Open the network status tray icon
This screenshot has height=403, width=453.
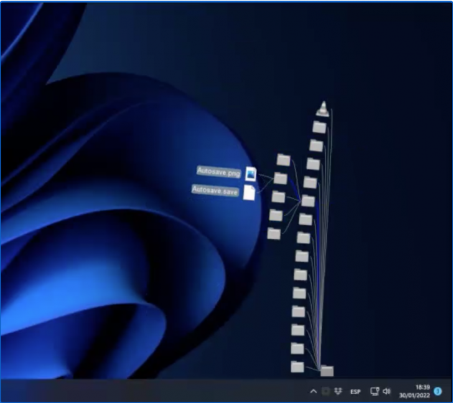(375, 391)
